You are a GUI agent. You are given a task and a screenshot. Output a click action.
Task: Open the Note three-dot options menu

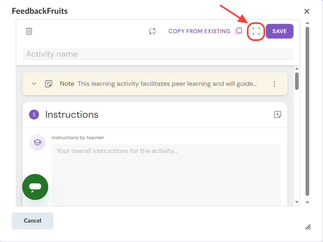click(x=274, y=84)
